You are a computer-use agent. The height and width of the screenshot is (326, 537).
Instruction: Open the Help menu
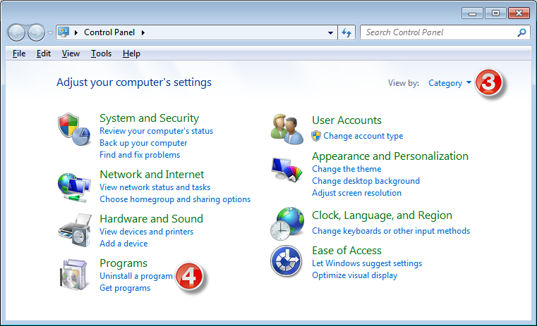coord(131,54)
